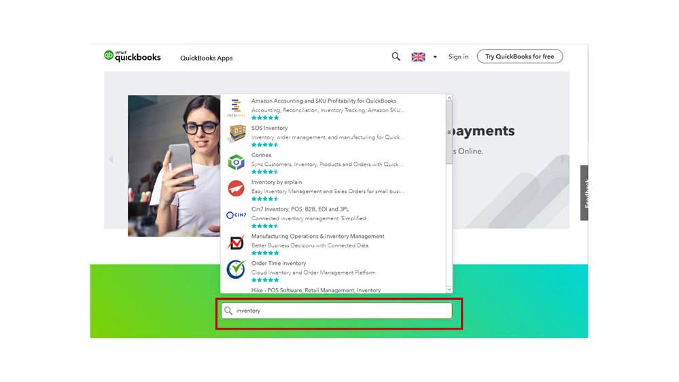Click the Cin7 logo icon
Screen dimensions: 679x382
coord(237,215)
